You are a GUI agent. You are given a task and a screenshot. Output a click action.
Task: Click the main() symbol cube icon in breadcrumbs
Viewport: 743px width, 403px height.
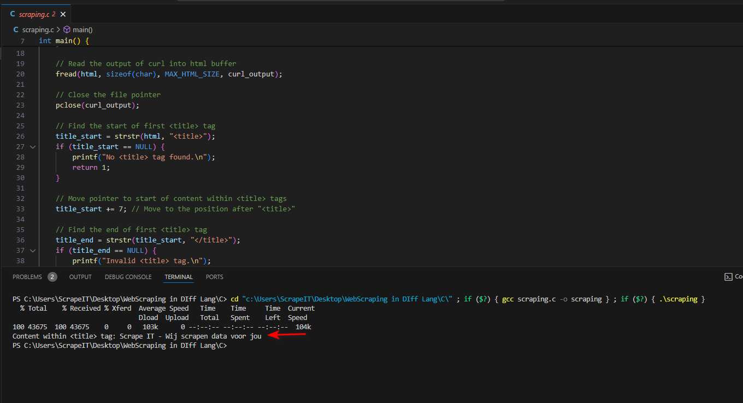tap(66, 29)
